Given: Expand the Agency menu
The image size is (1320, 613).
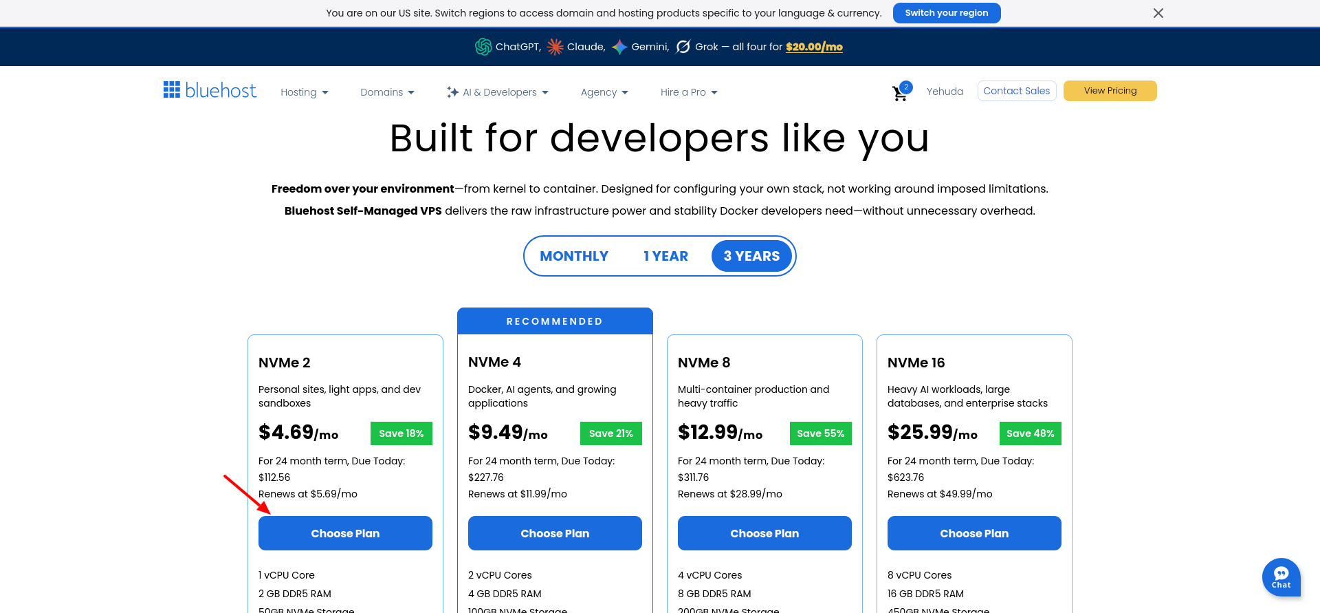Looking at the screenshot, I should pos(604,92).
